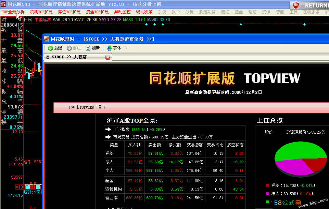The width and height of the screenshot is (329, 209).
Task: Click the 营业部 row label
Action: [x=111, y=198]
